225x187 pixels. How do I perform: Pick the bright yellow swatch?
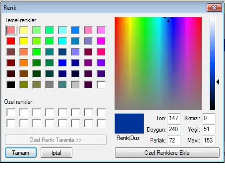[x=24, y=41]
